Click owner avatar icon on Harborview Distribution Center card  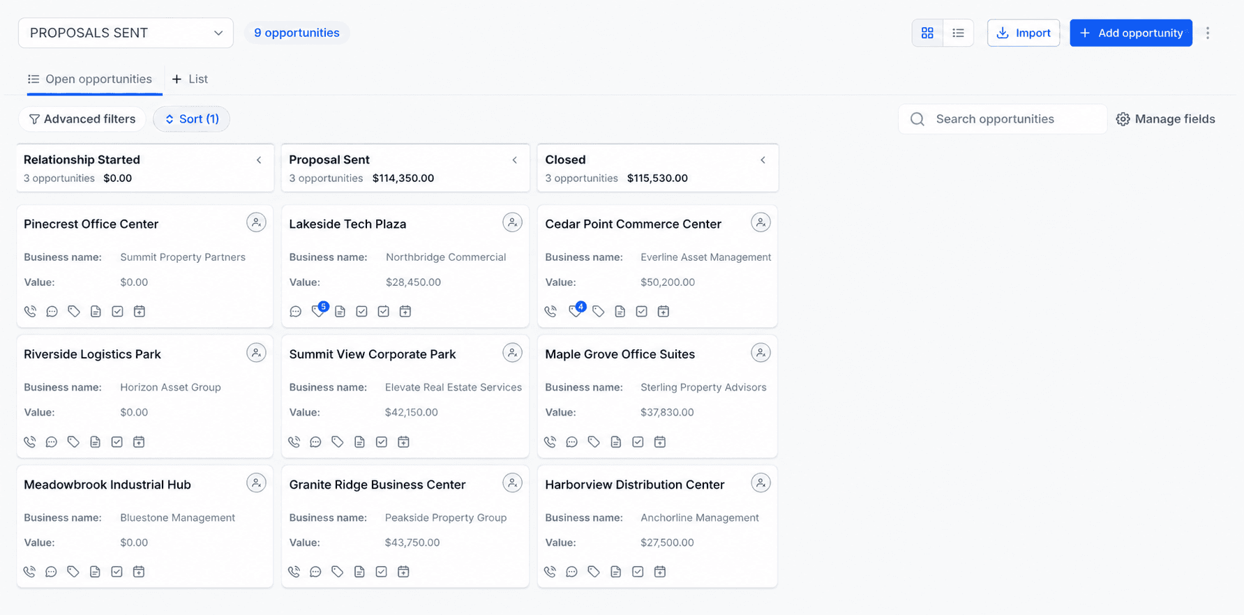760,483
